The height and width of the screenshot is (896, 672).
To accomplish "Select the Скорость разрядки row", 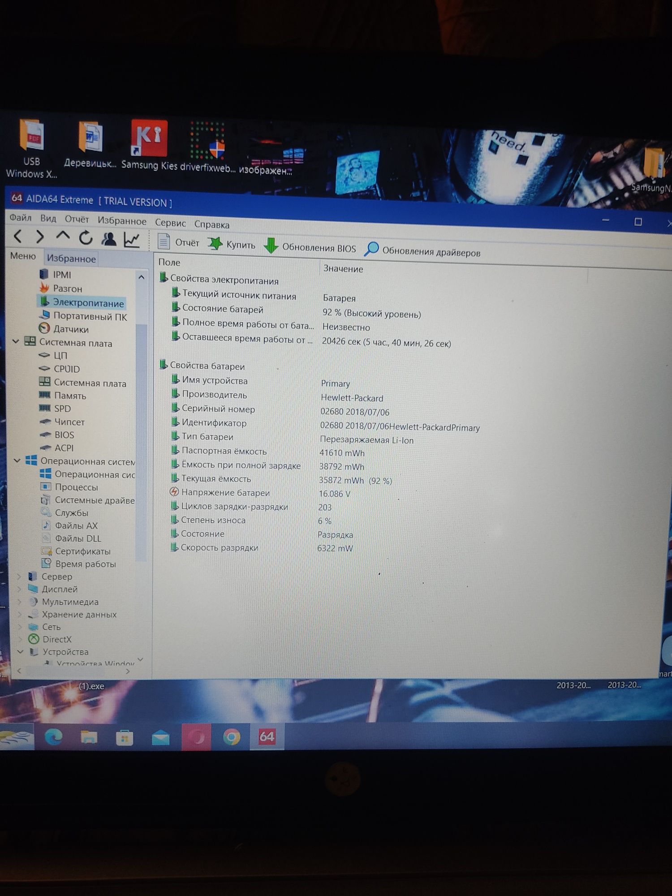I will 261,547.
